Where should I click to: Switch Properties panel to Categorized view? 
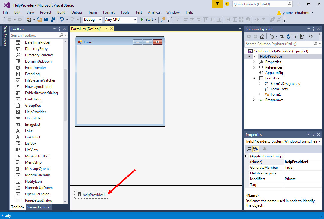tap(249, 149)
